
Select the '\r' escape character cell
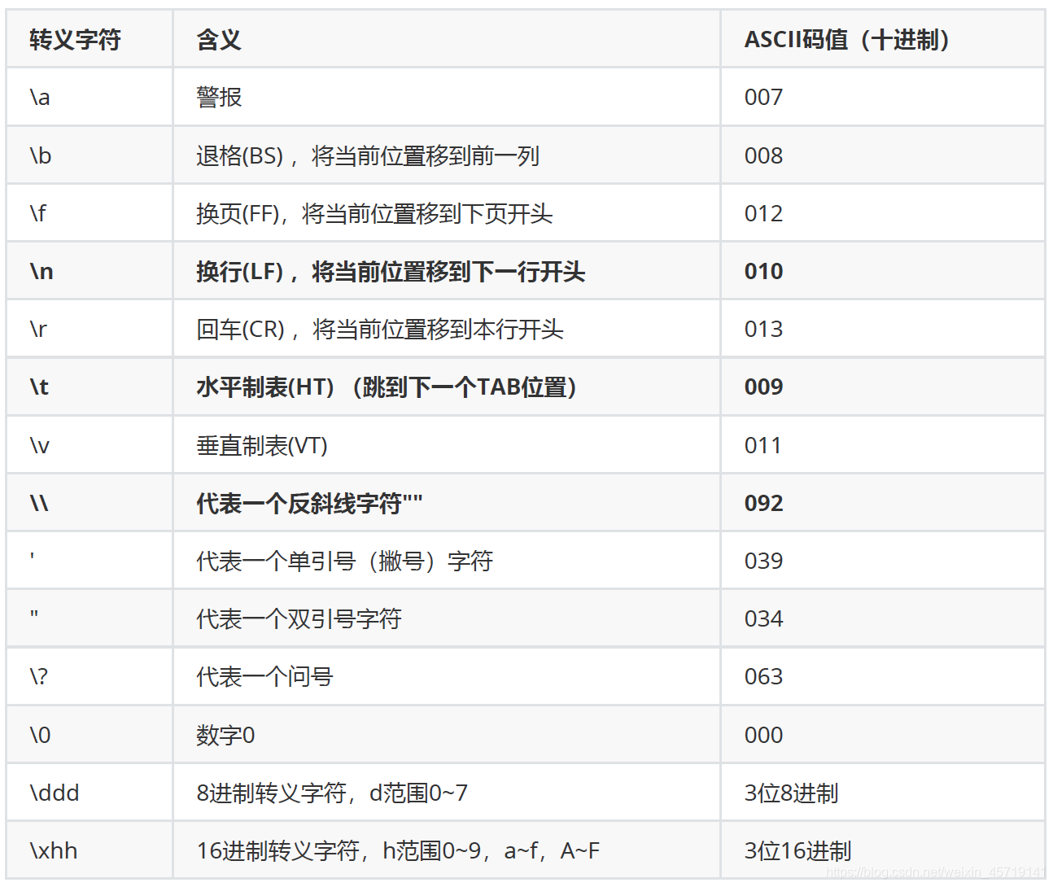point(90,329)
